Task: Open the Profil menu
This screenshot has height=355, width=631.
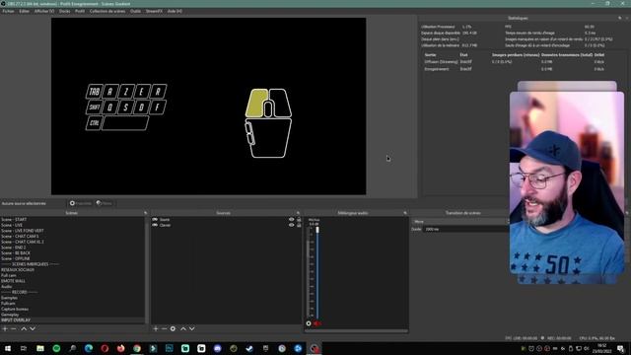Action: [80, 11]
